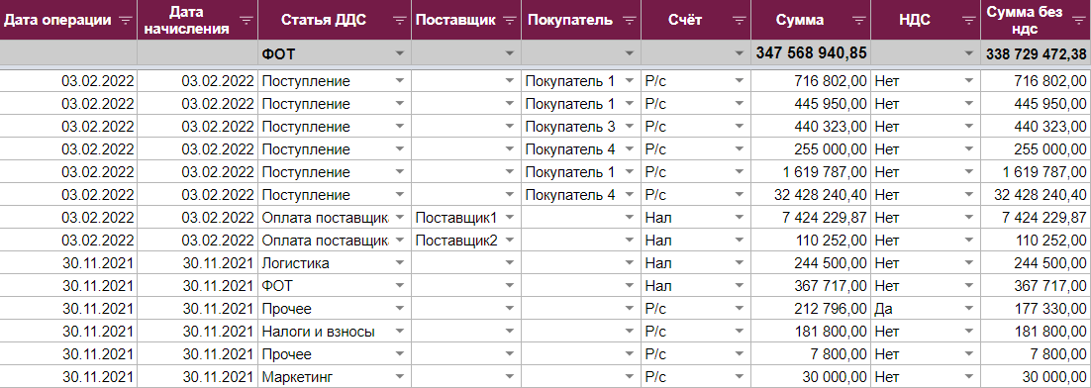Viewport: 1091px width, 388px height.
Task: Select the total sum cell 347 568 940,85
Action: coord(811,53)
